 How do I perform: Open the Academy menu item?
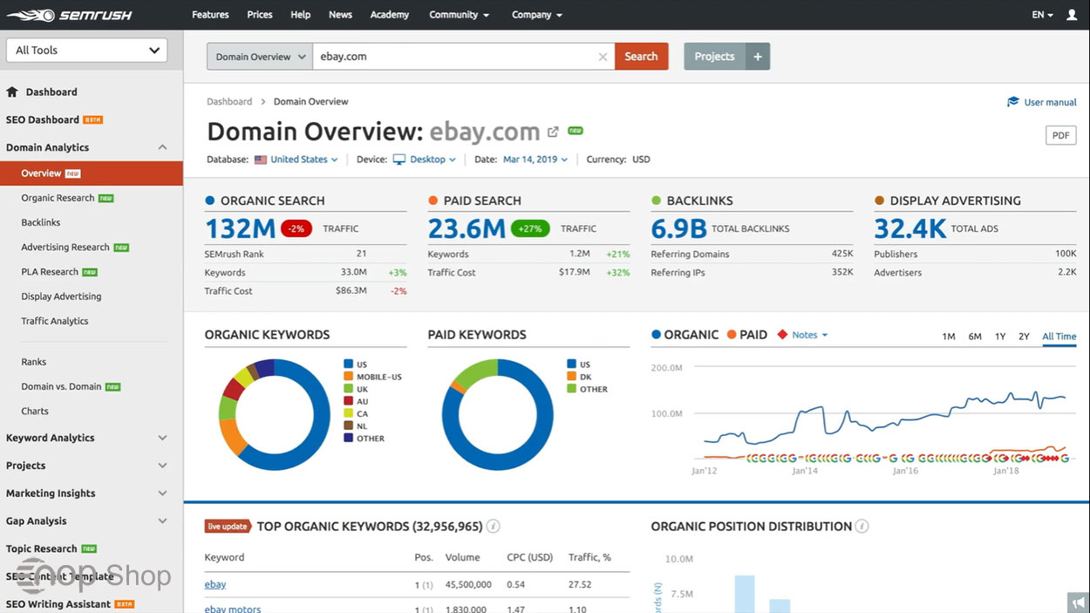tap(389, 14)
